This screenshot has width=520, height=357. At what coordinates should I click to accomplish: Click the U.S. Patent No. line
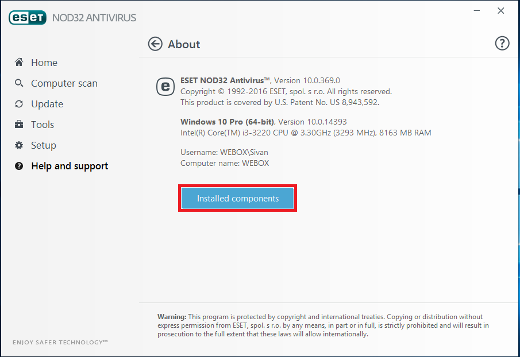280,102
